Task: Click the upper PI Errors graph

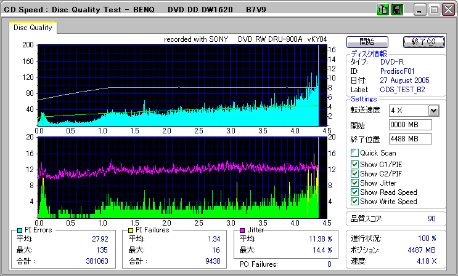Action: pyautogui.click(x=182, y=85)
